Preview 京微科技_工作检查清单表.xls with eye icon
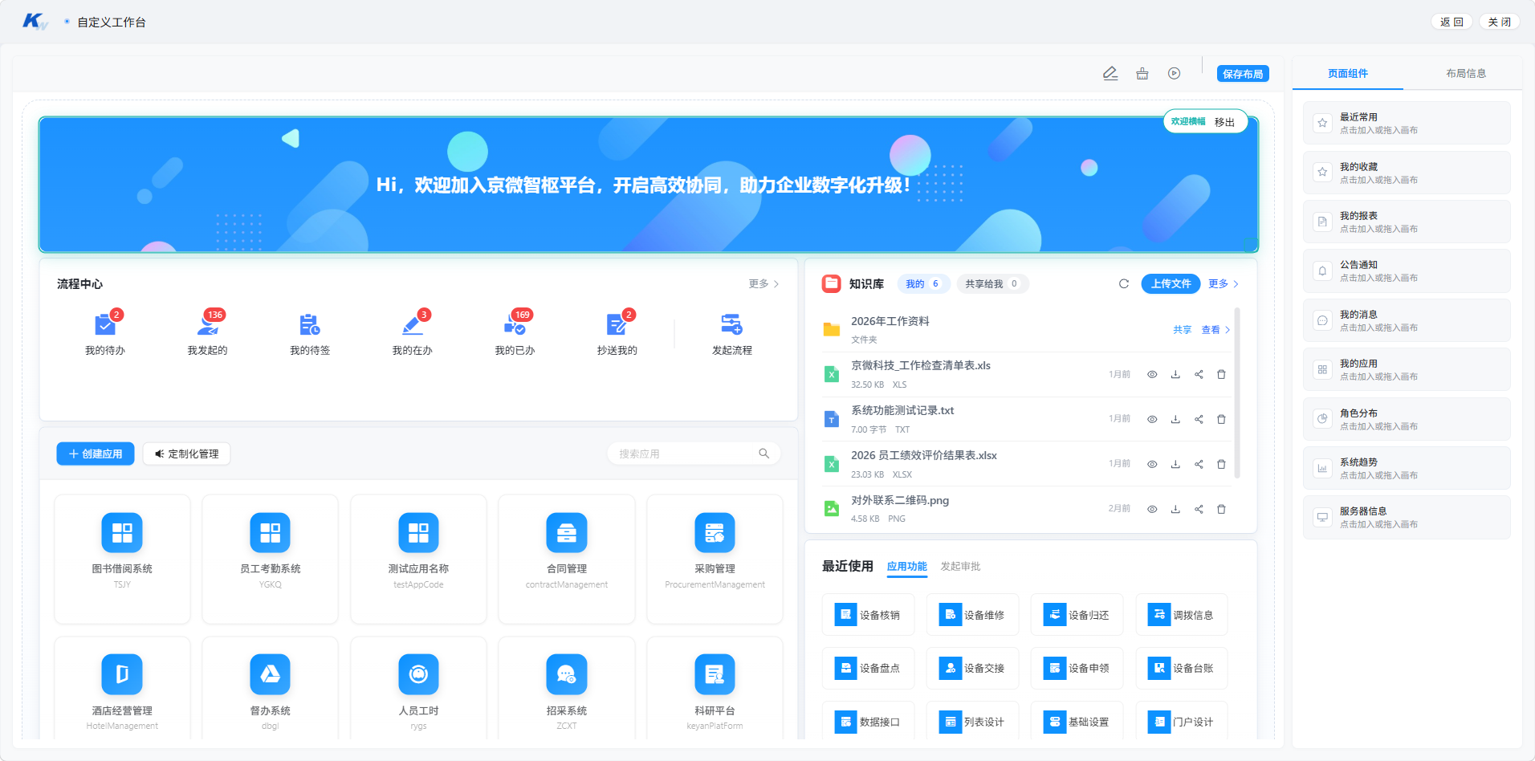This screenshot has height=761, width=1535. pos(1152,375)
